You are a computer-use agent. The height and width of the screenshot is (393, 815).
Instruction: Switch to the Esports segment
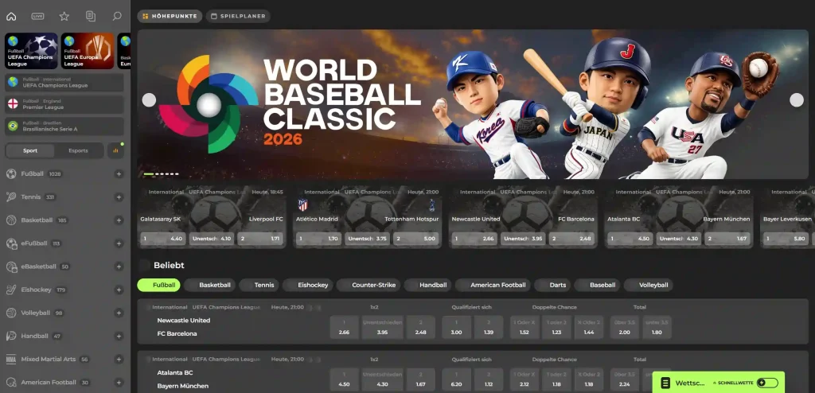point(78,150)
